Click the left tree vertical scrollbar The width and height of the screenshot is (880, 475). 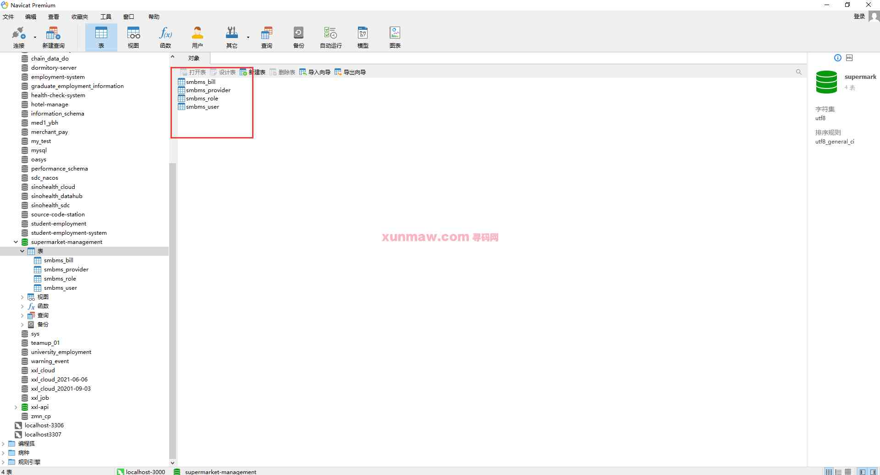[x=172, y=310]
